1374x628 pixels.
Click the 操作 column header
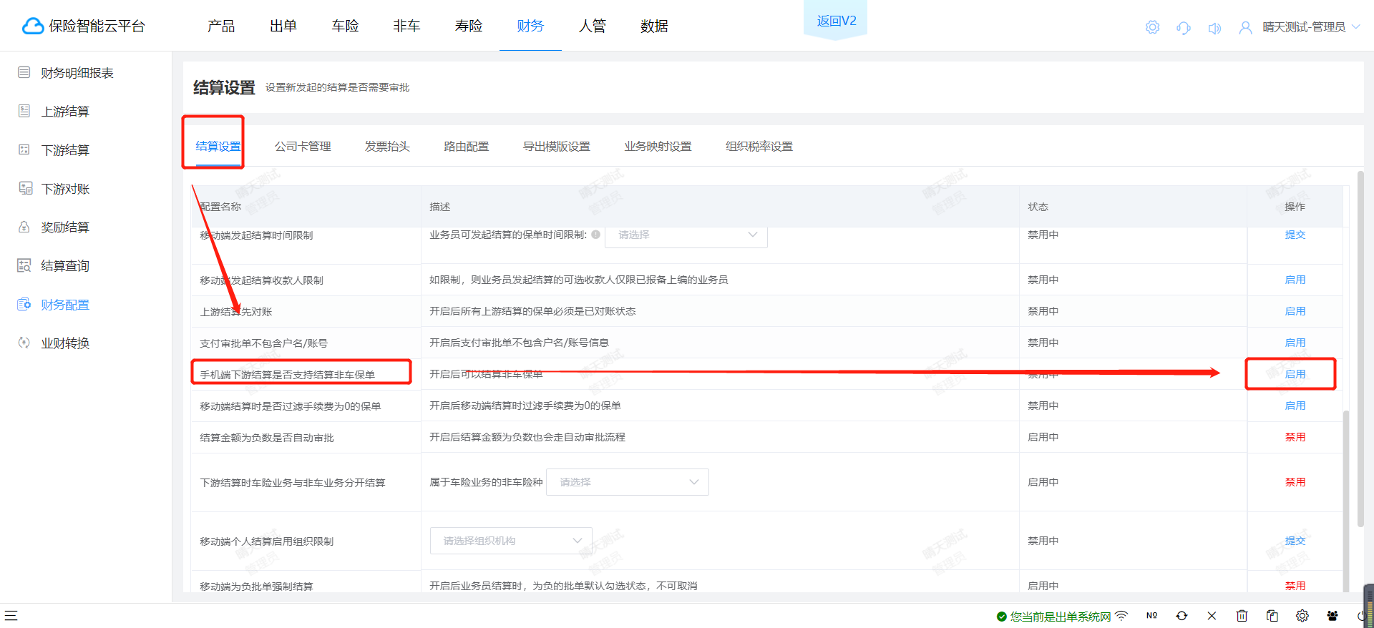(x=1295, y=207)
